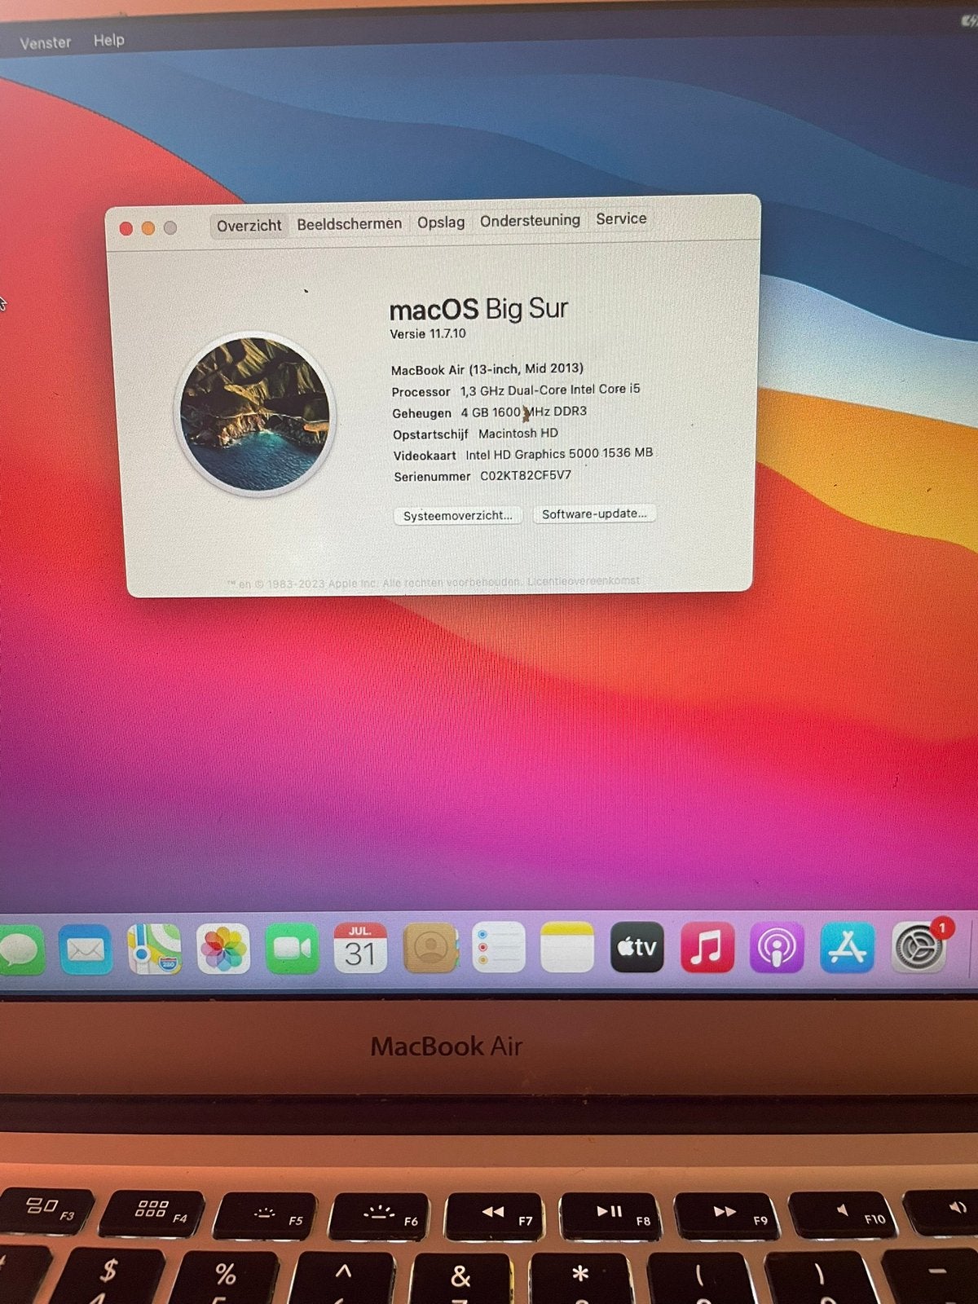Launch Maps from the Dock

(x=155, y=949)
